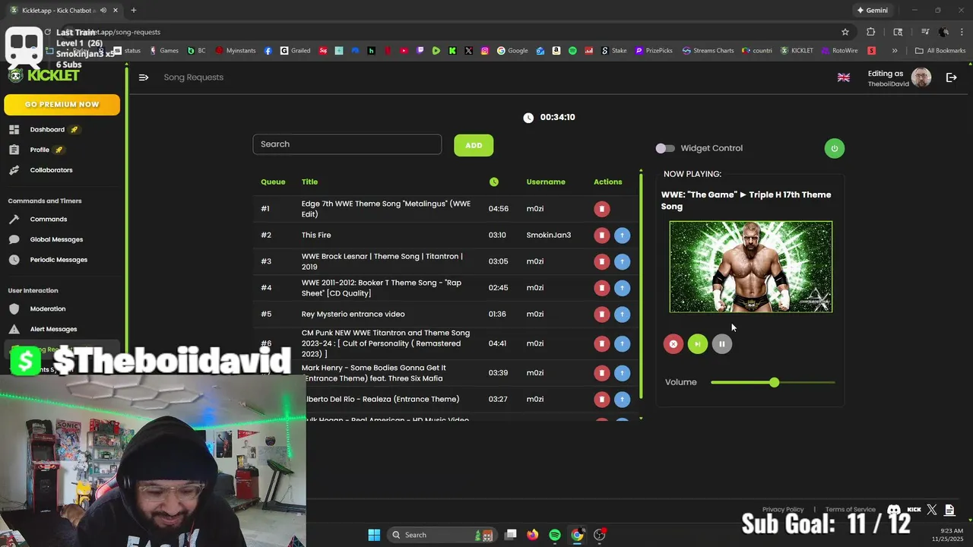
Task: Remove the Brock Lesnar theme song
Action: coord(601,261)
